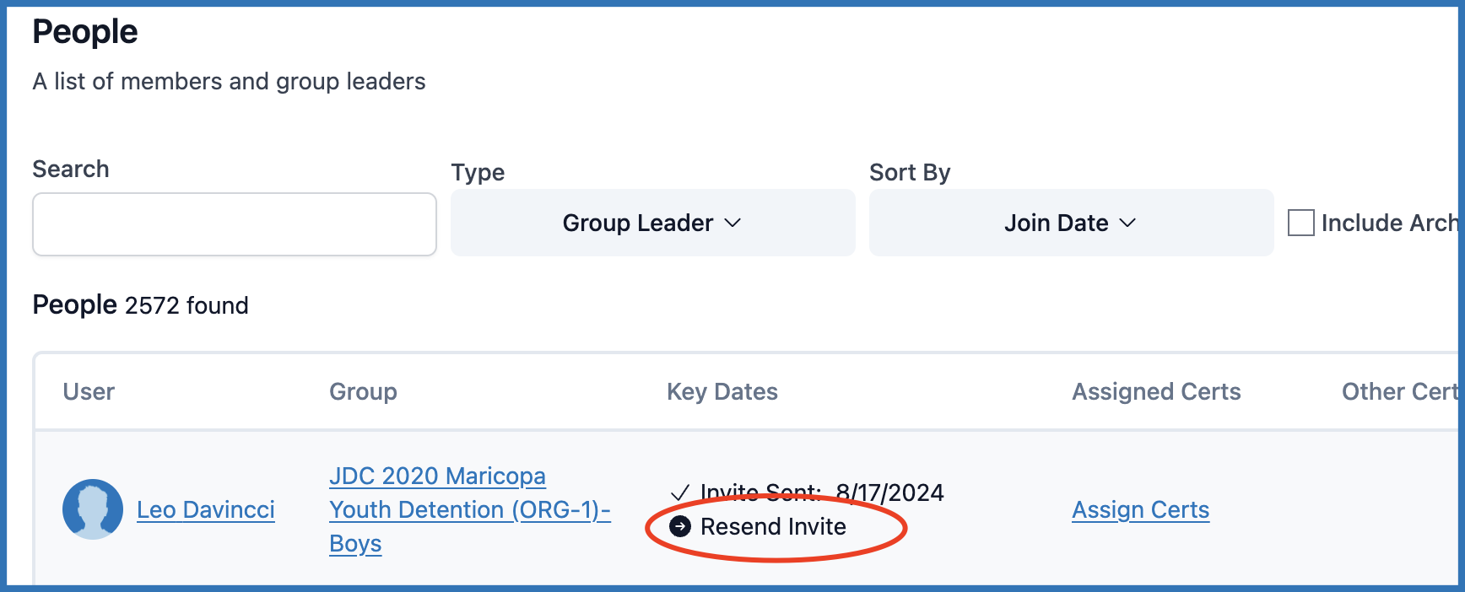Enable the Include Archived checkbox
This screenshot has height=592, width=1465.
[x=1300, y=223]
